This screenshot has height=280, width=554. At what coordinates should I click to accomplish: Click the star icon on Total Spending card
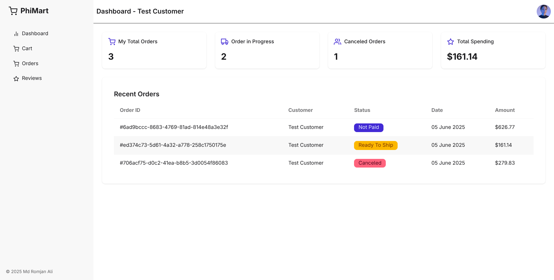(x=451, y=42)
